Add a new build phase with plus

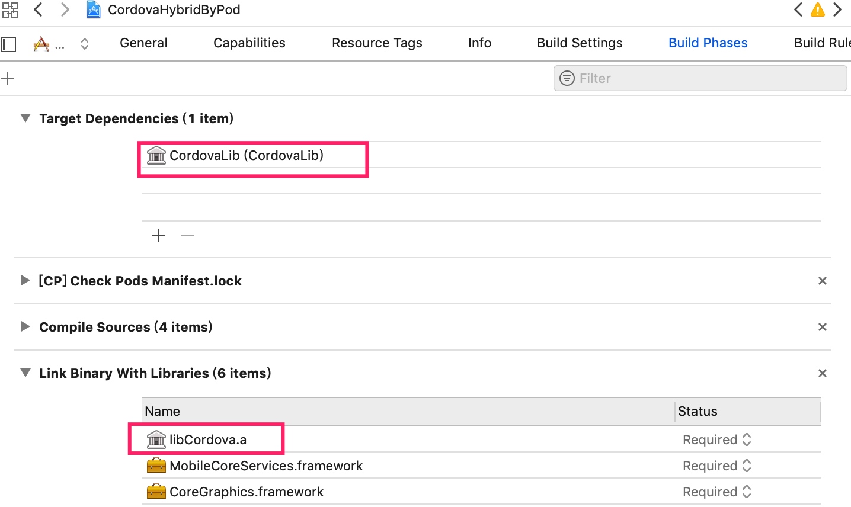click(x=8, y=79)
